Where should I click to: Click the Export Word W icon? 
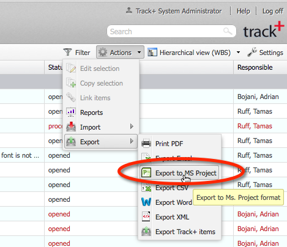pyautogui.click(x=146, y=202)
